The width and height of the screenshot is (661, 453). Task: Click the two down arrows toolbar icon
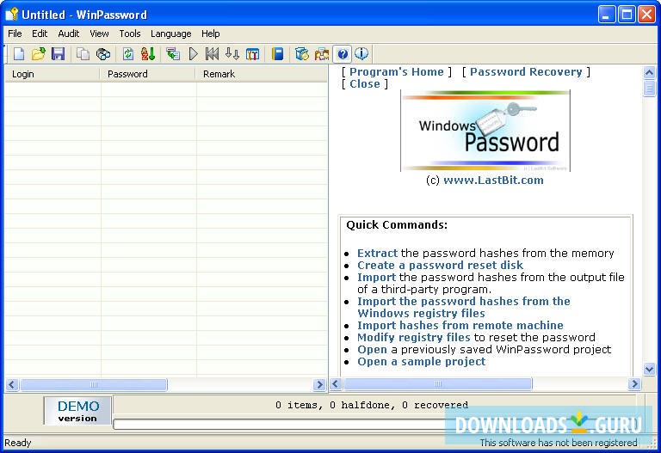[x=232, y=54]
